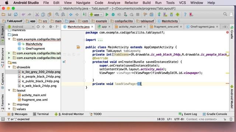Click the Debug app bug icon
Viewport: 236px width, 132px height.
click(113, 15)
